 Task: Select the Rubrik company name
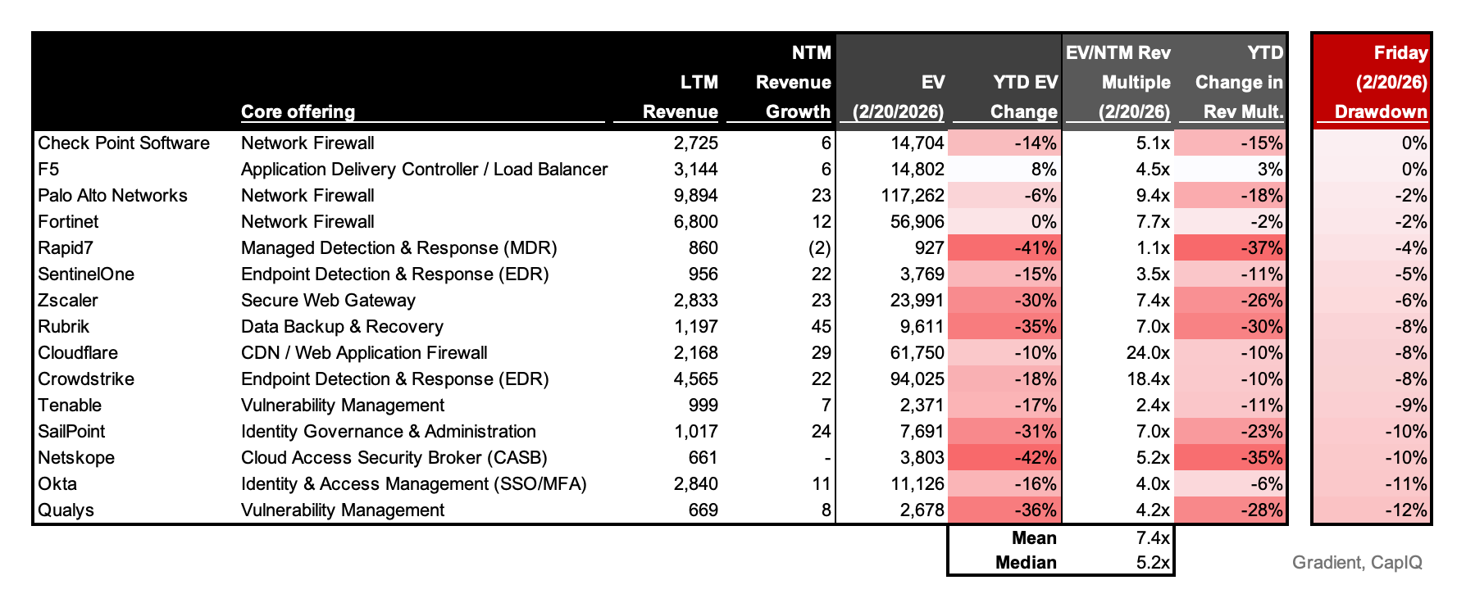(63, 326)
